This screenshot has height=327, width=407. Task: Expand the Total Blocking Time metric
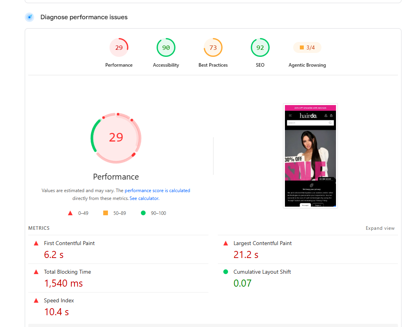[119, 278]
